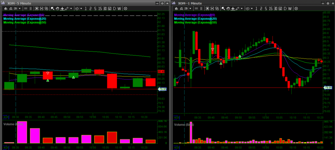Screen dimensions: 335x150
Task: Pick the pencil drawing tool in 1 Minute chart
Action: 237,8
